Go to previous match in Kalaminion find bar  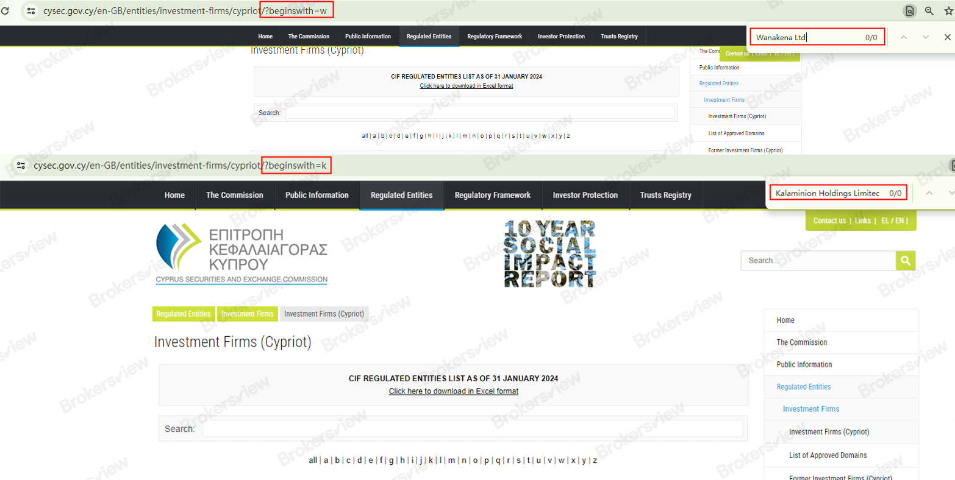[929, 193]
